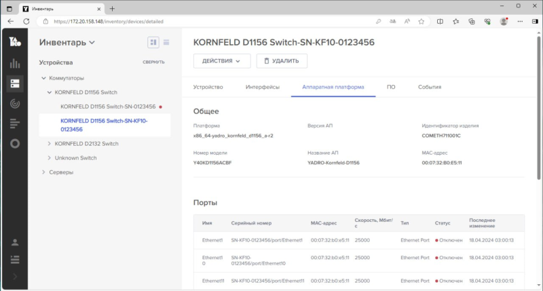The image size is (543, 291).
Task: Select the inventory server sidebar icon
Action: (15, 83)
